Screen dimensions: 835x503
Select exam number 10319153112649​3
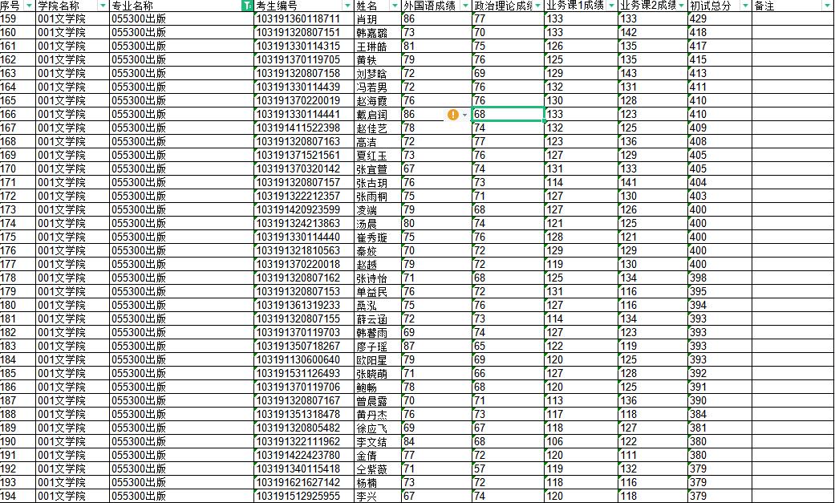pyautogui.click(x=304, y=374)
